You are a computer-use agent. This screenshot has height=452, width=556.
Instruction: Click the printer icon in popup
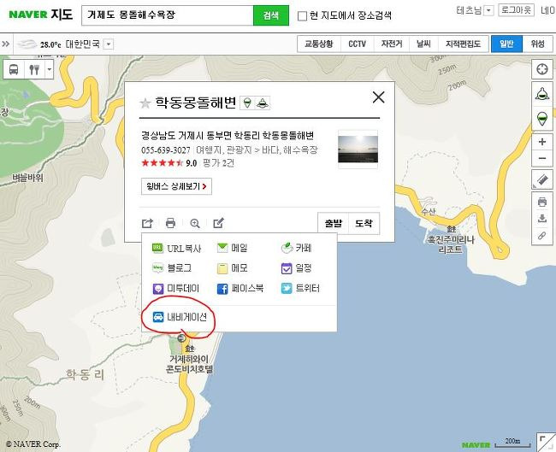(170, 223)
